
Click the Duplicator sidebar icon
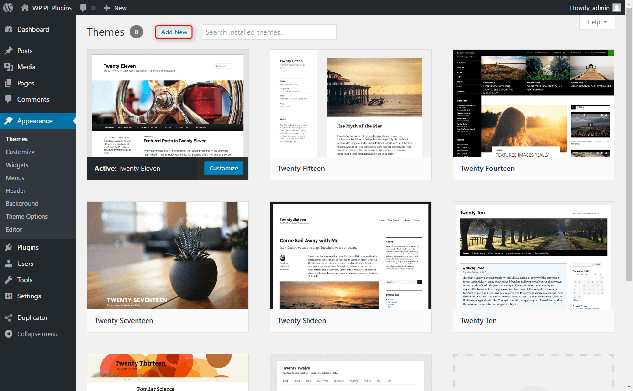tap(9, 317)
